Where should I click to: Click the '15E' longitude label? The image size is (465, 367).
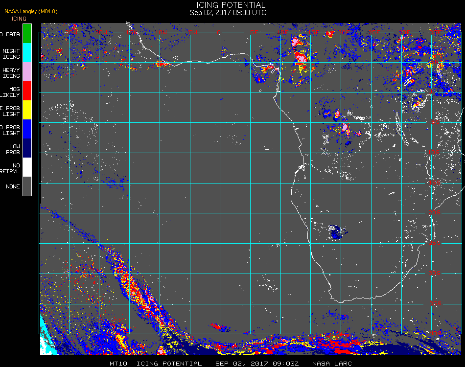coord(313,32)
